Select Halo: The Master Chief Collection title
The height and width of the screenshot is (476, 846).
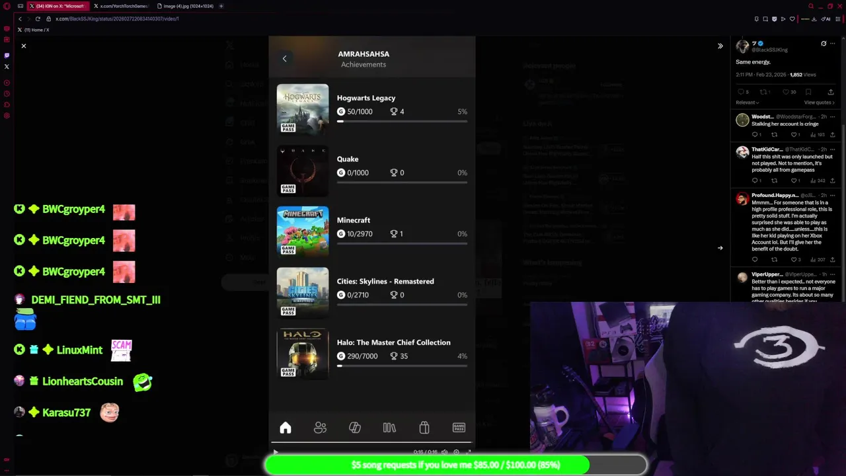393,342
